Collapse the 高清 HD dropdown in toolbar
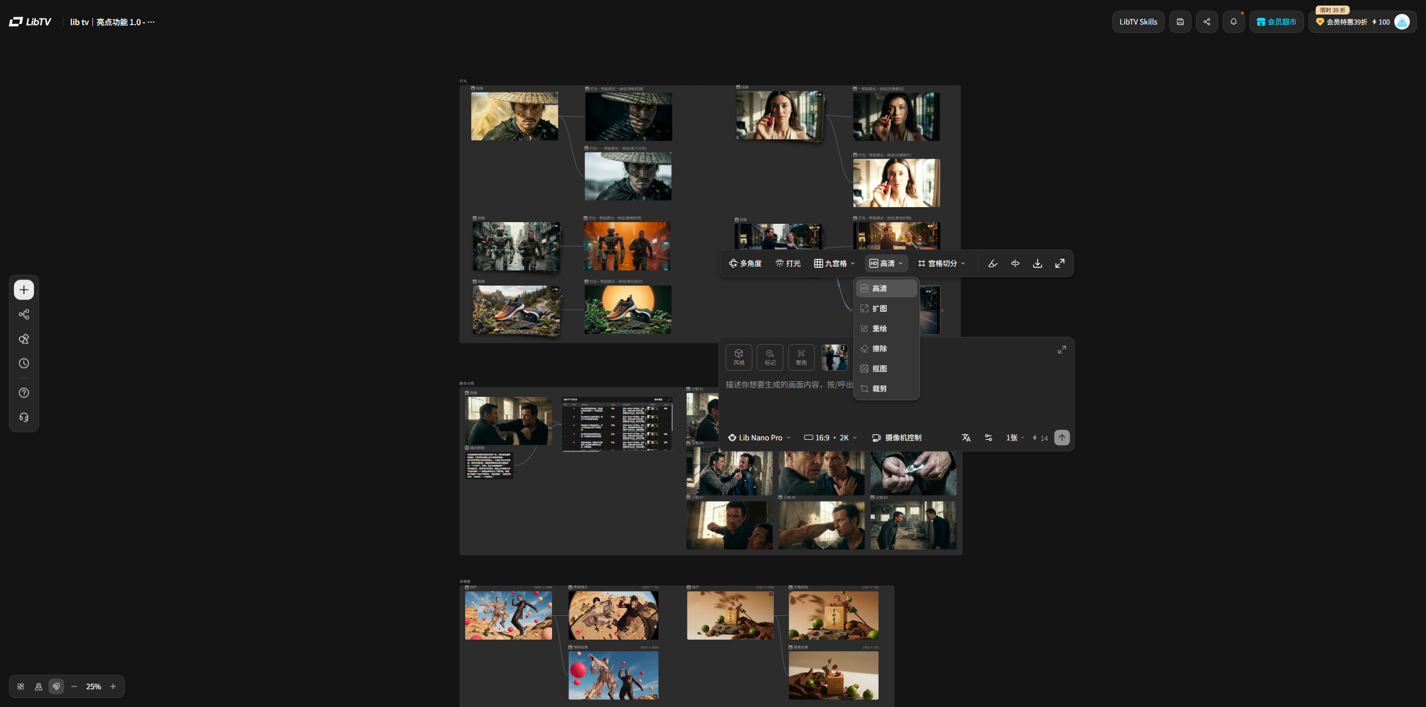 (886, 263)
